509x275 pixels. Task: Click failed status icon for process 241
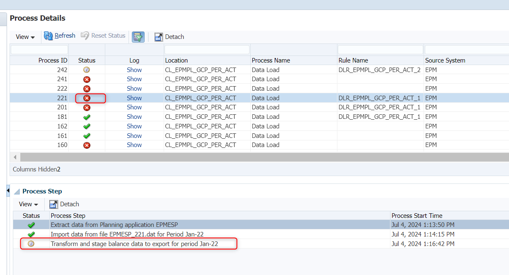[87, 79]
